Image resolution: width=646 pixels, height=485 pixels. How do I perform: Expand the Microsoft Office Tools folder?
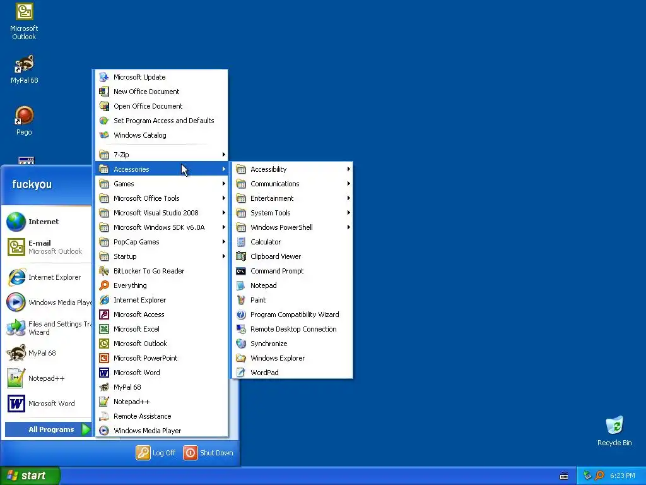click(x=162, y=198)
